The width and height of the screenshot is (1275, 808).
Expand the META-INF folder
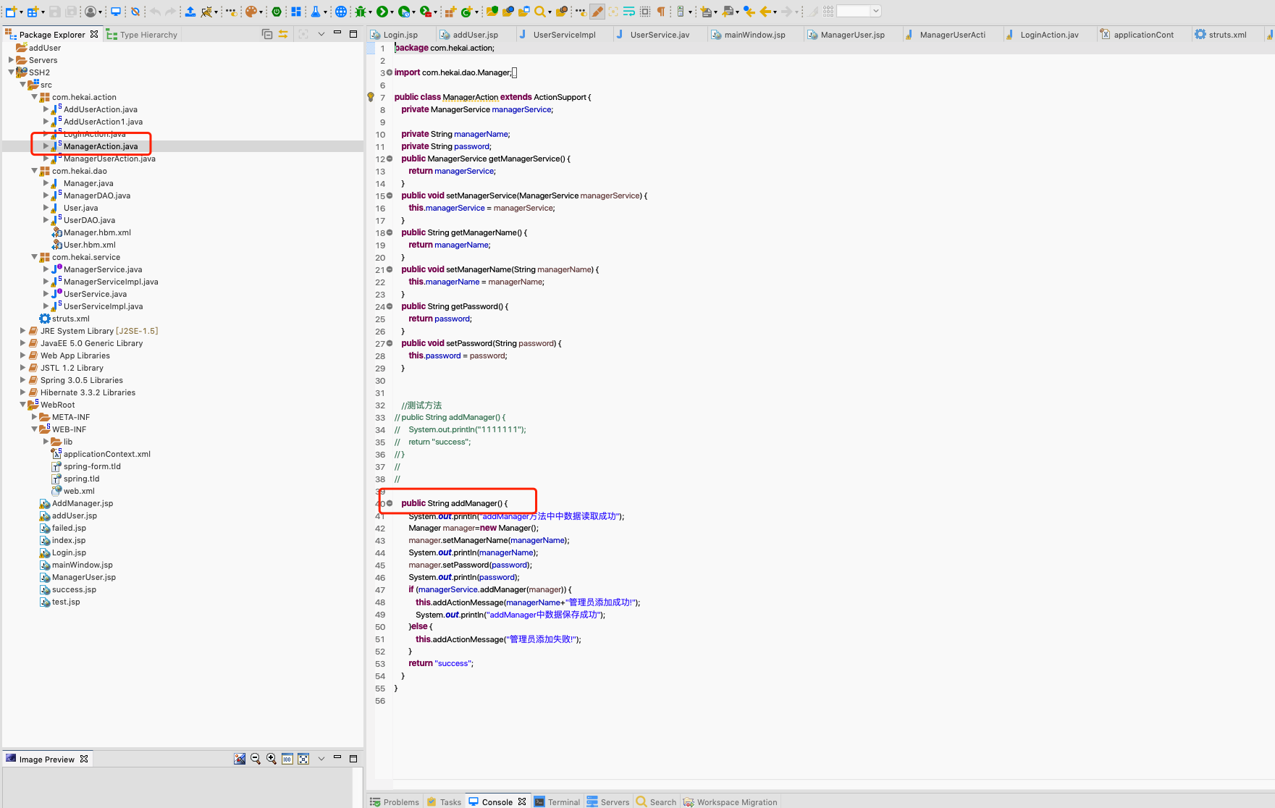pyautogui.click(x=34, y=417)
